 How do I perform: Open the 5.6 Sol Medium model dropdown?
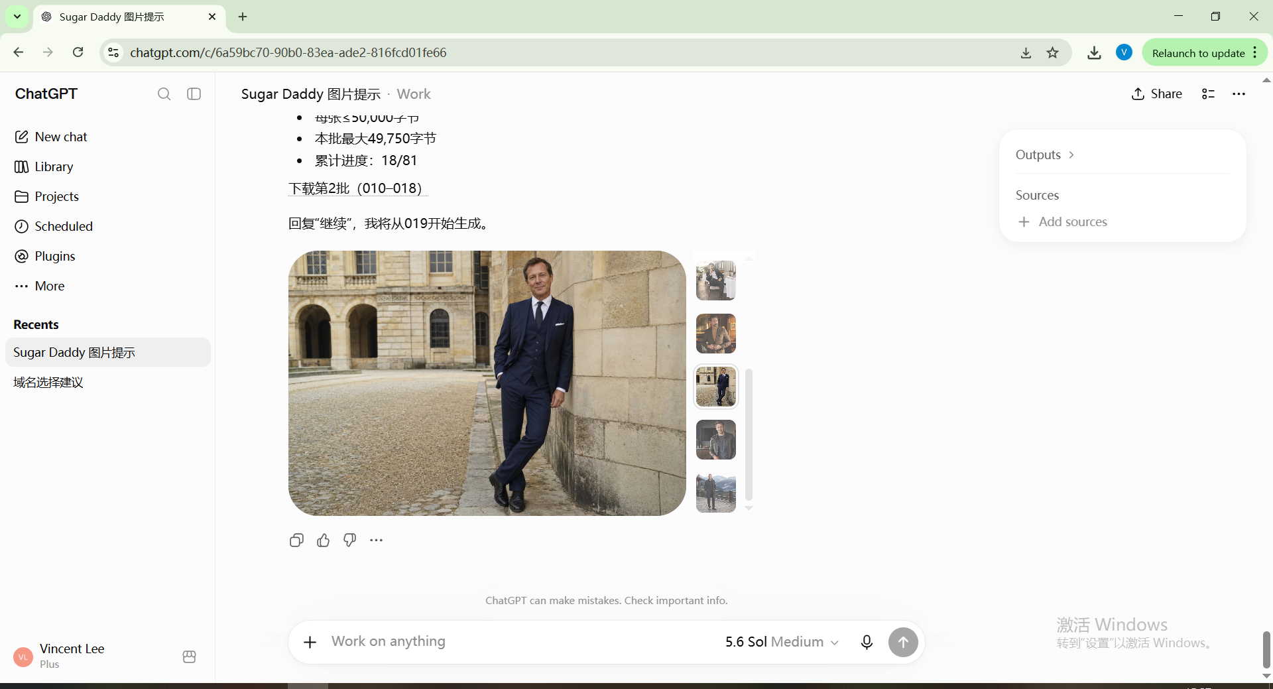point(782,642)
